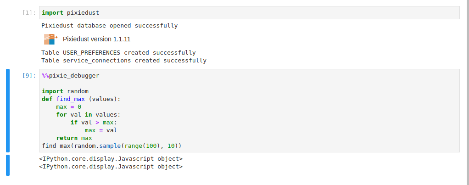Viewport: 469px width, 185px height.
Task: Click "Table service_connections created successfully" output
Action: [x=123, y=60]
